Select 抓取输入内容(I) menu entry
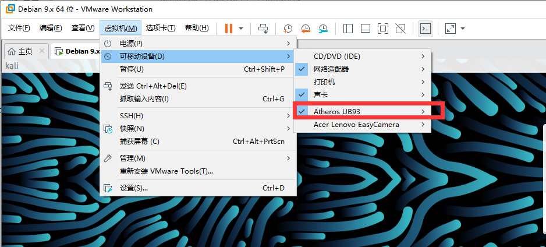Viewport: 546px width, 247px height. [198, 99]
